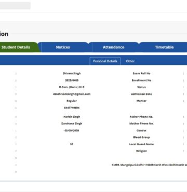This screenshot has width=187, height=192.
Task: Click the Blood Group label
Action: [141, 137]
